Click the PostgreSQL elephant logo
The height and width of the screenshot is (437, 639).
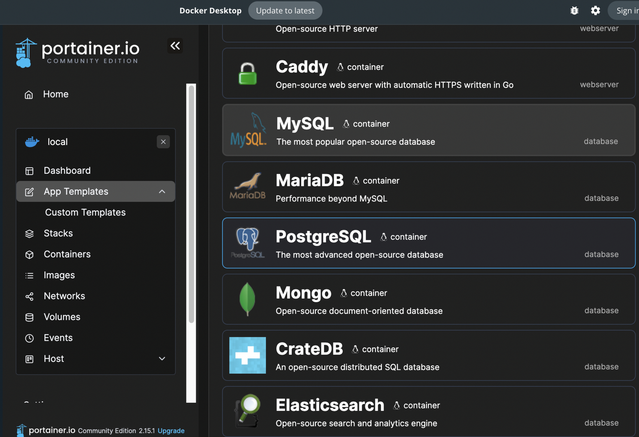tap(248, 243)
